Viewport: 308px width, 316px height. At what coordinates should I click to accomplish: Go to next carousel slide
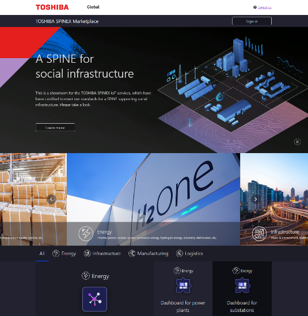coord(256,199)
